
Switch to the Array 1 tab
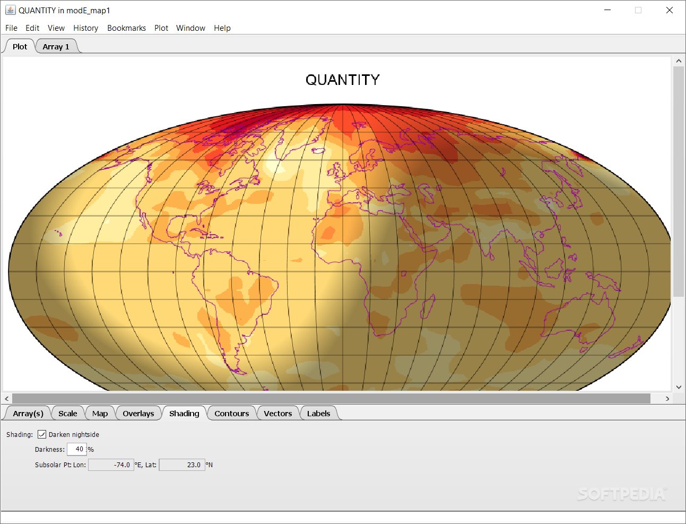coord(56,47)
